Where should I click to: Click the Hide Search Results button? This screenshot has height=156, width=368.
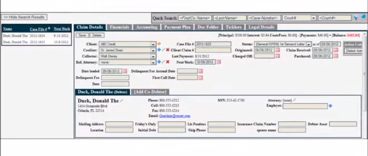24,17
